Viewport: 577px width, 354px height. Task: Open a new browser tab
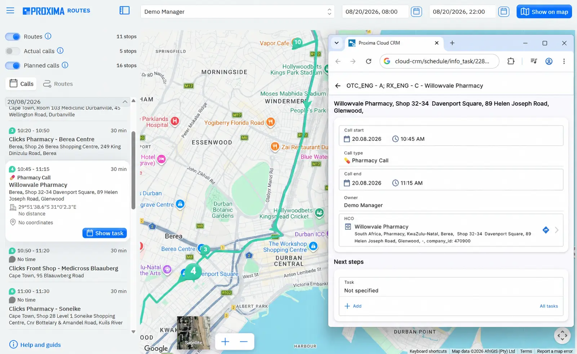[452, 43]
